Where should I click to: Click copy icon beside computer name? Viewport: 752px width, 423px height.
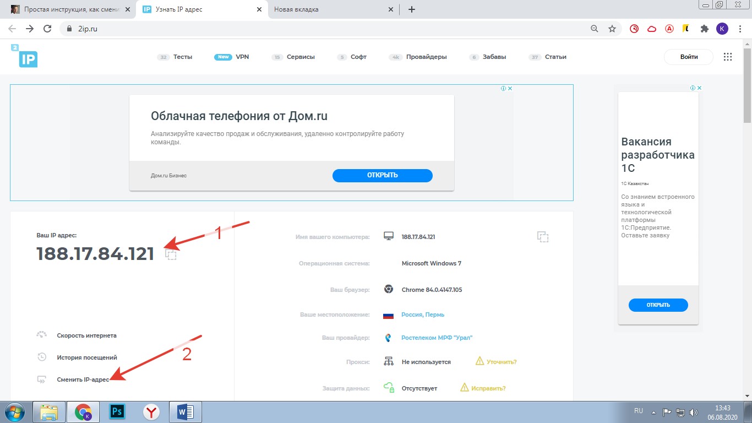pos(543,237)
